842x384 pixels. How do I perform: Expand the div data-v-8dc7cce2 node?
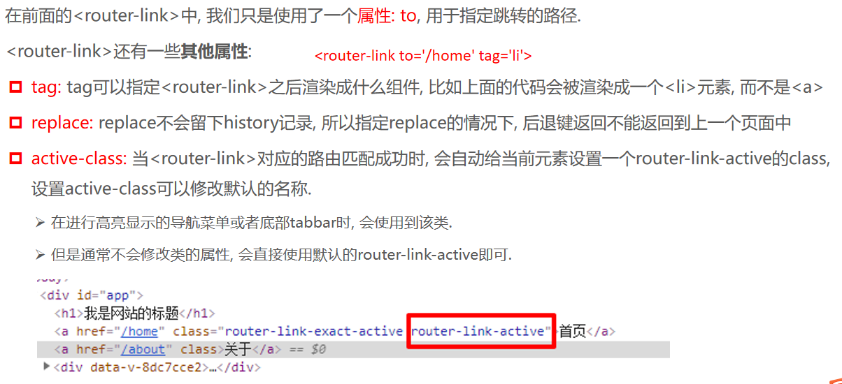tap(47, 367)
